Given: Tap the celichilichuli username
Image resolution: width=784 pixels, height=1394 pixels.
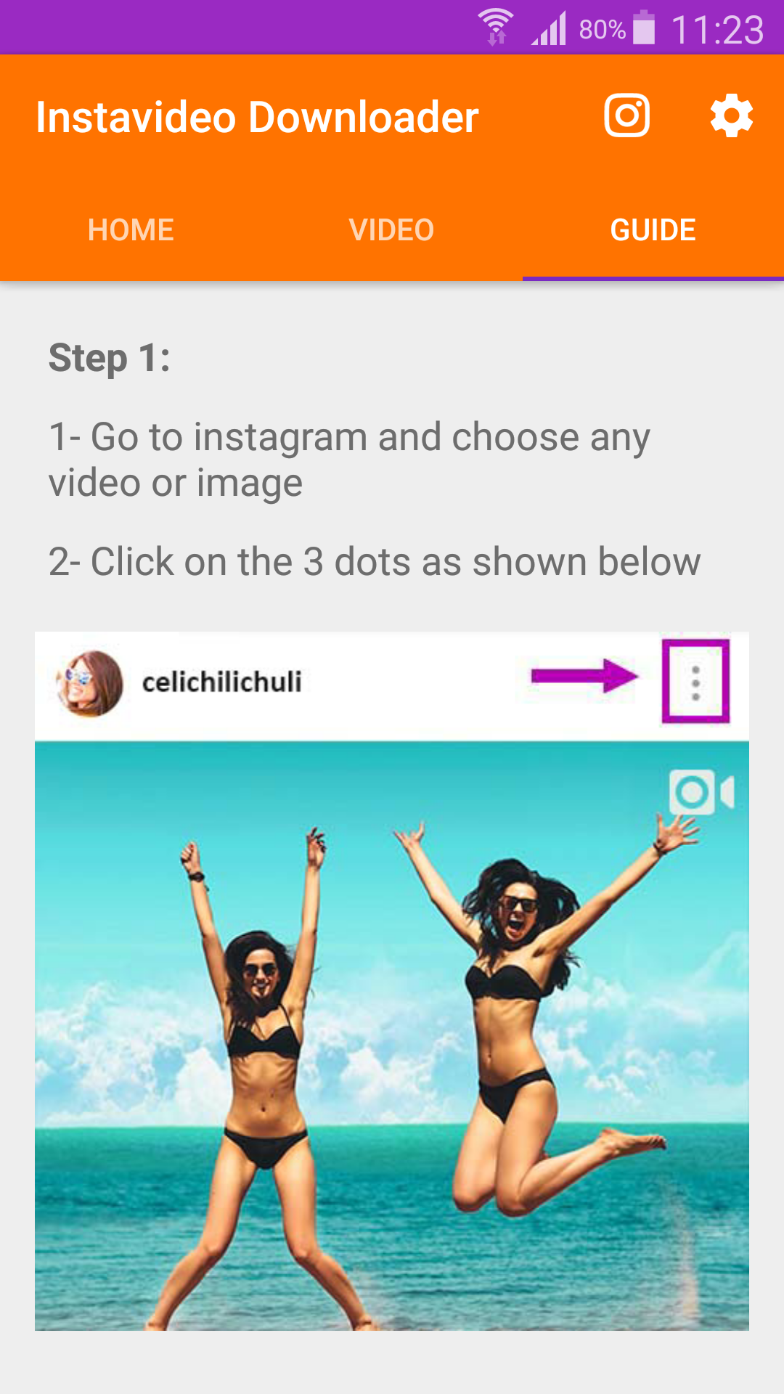Looking at the screenshot, I should tap(221, 682).
